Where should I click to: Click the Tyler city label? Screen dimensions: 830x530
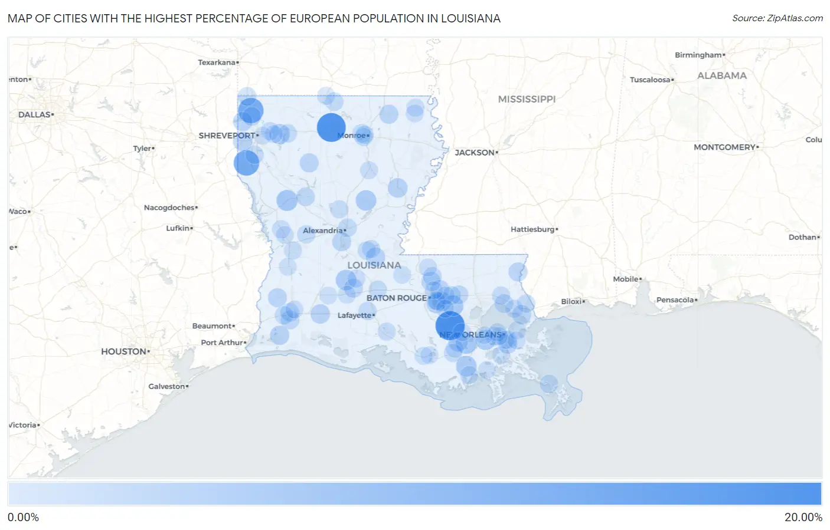[142, 149]
